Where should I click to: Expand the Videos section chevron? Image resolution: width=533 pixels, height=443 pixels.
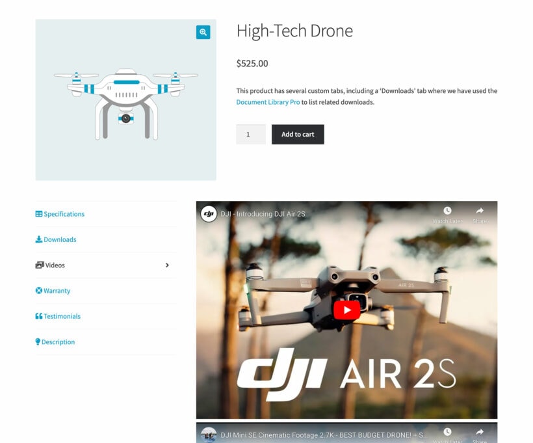coord(167,265)
